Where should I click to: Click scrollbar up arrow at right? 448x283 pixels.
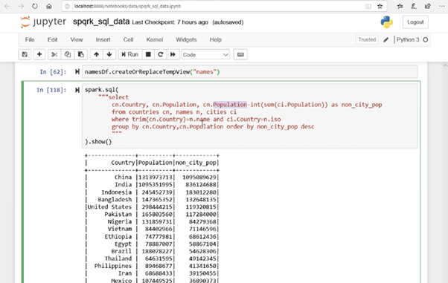(x=445, y=65)
